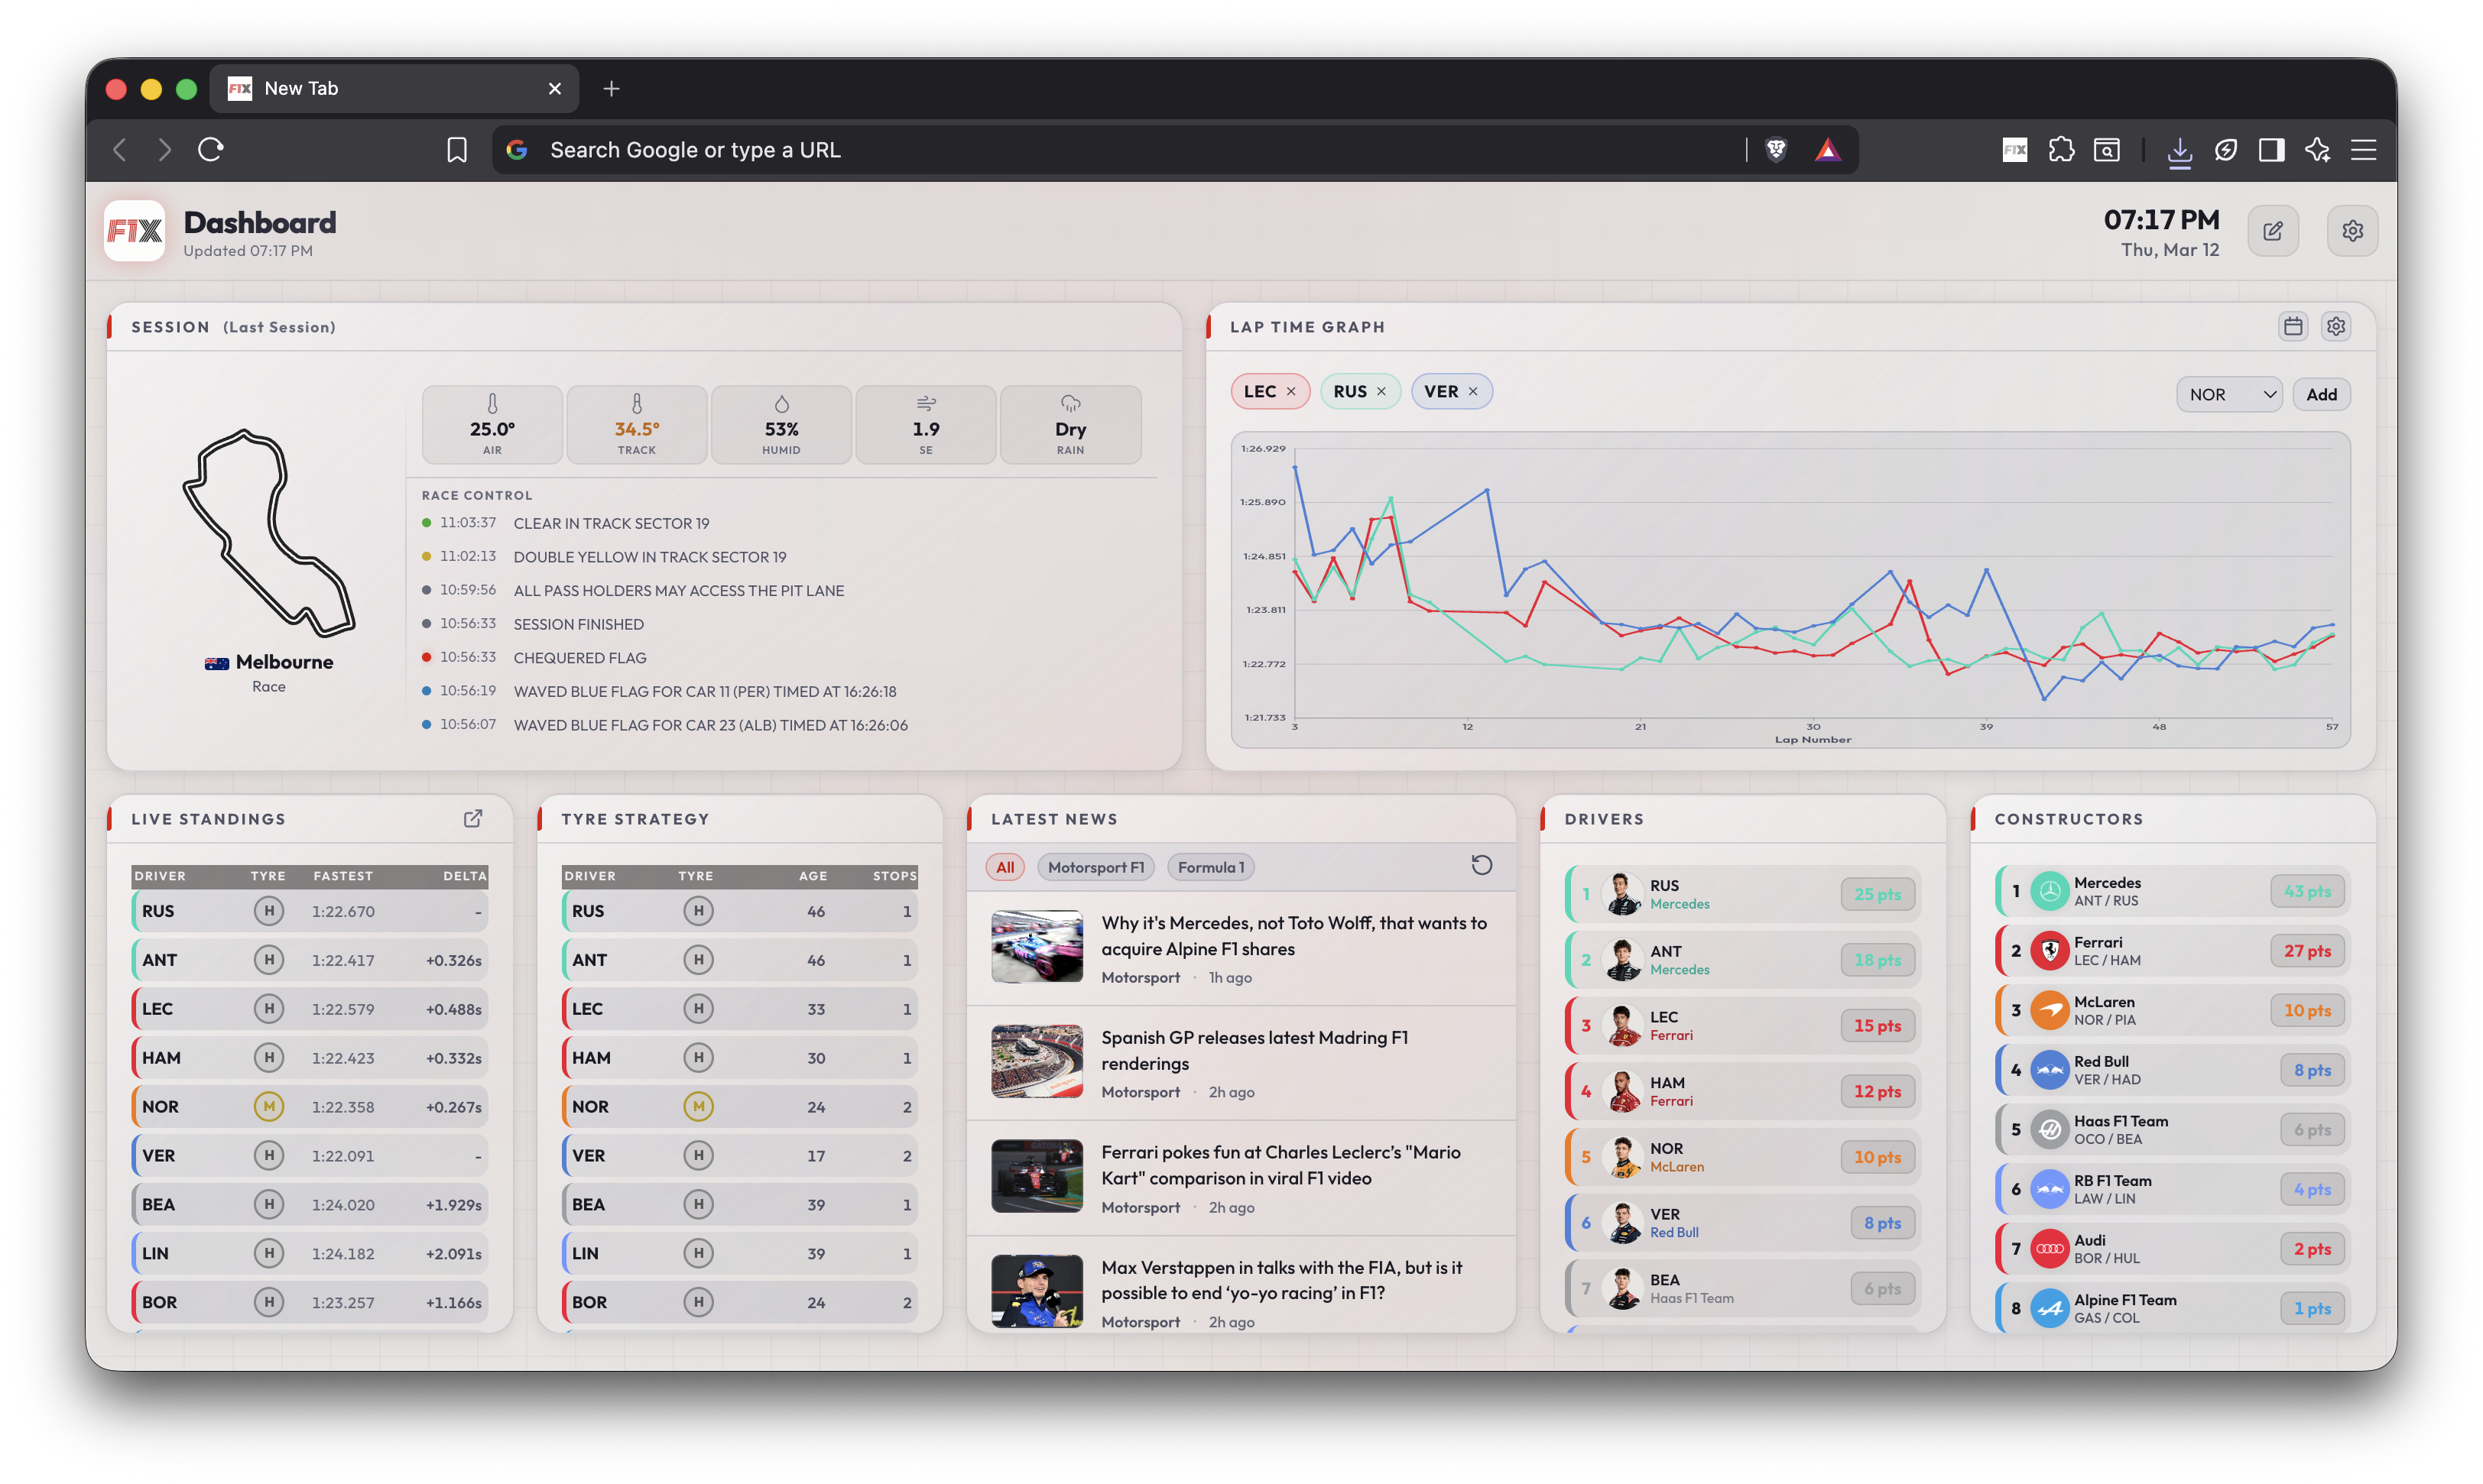Toggle the browser sidebar panel

pyautogui.click(x=2271, y=150)
